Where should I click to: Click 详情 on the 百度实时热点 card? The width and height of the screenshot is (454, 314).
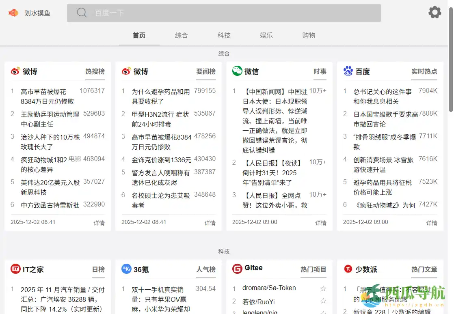coord(432,222)
